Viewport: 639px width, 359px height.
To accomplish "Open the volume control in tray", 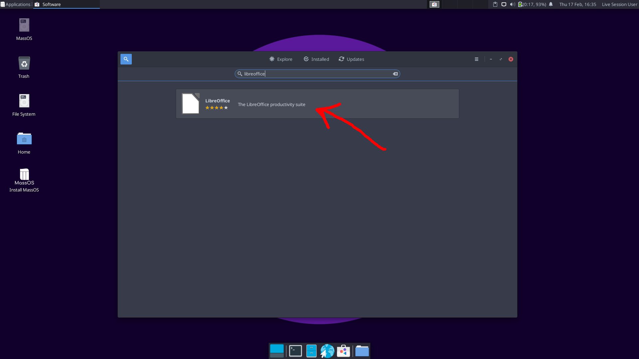I will pos(513,4).
